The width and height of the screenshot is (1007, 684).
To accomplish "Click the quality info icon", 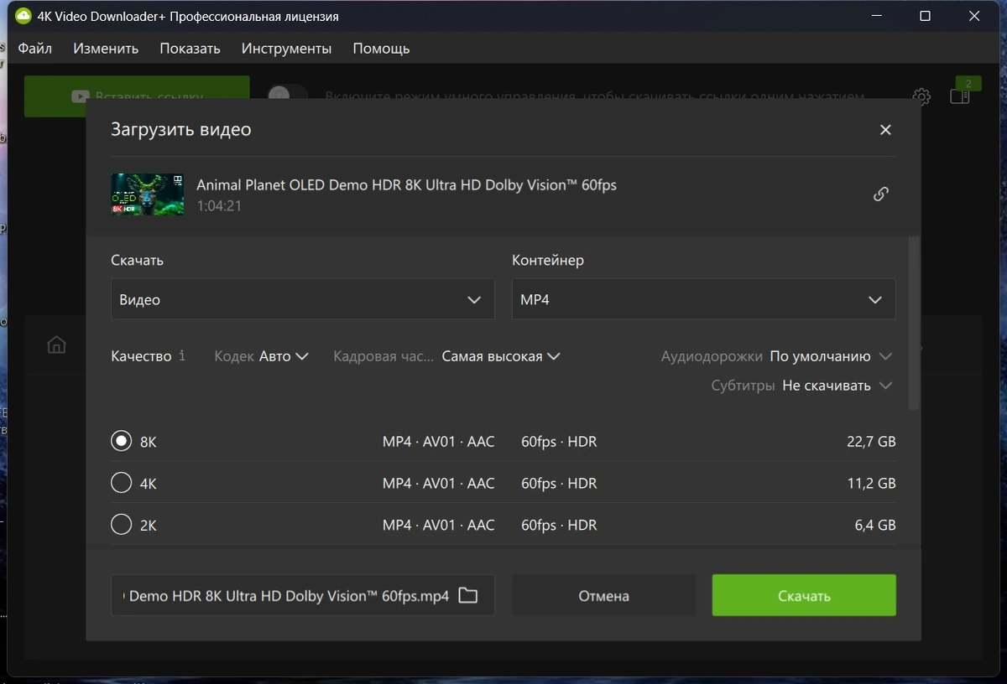I will 182,356.
